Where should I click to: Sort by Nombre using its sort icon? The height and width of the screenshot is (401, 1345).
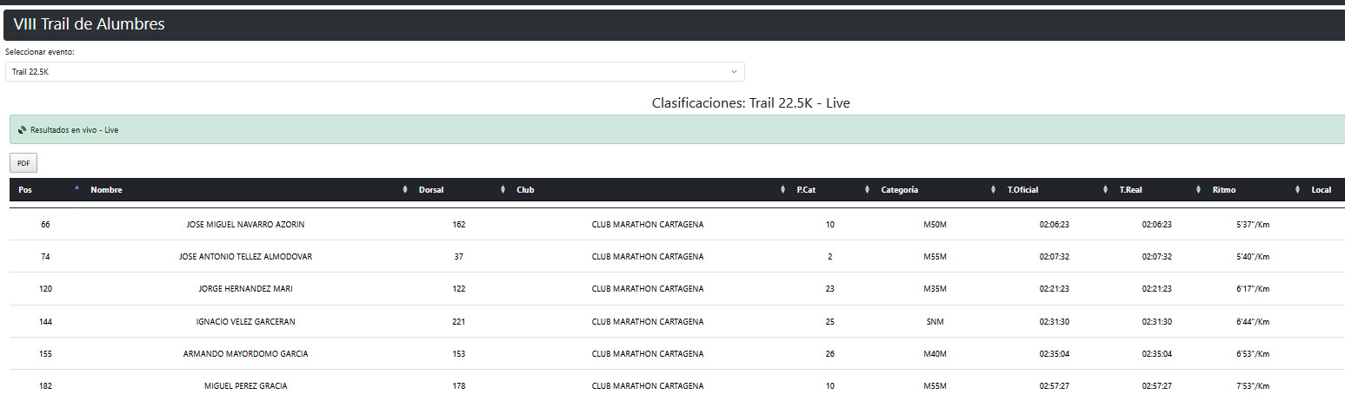[405, 190]
